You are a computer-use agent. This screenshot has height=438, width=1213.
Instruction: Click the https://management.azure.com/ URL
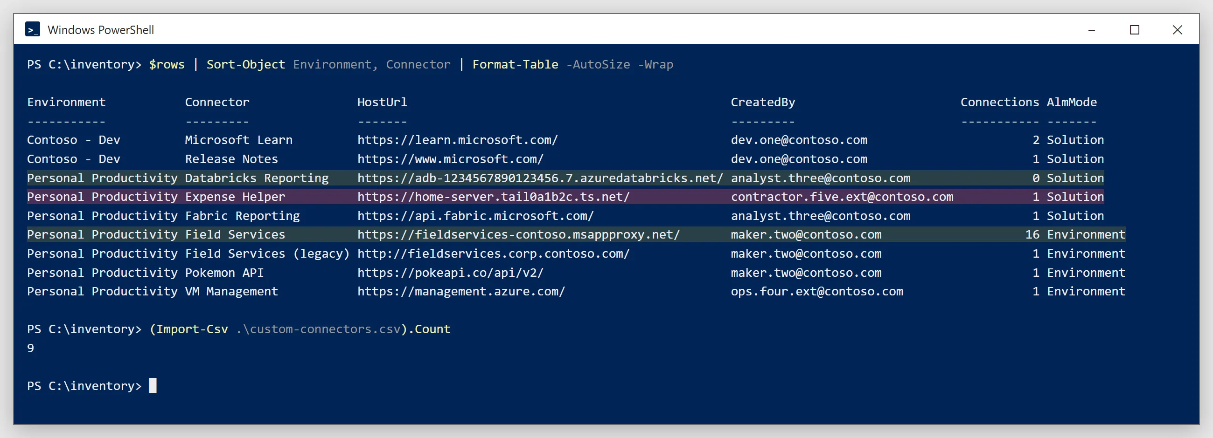click(461, 291)
